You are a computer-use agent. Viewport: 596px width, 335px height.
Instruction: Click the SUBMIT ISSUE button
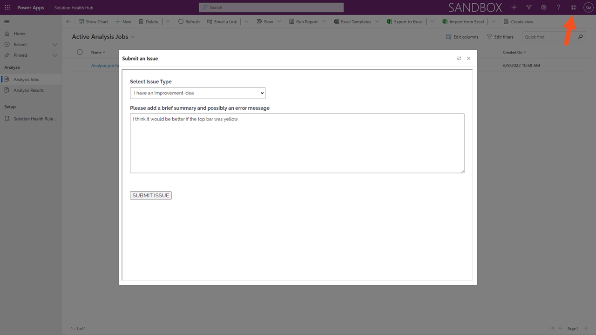(x=151, y=195)
